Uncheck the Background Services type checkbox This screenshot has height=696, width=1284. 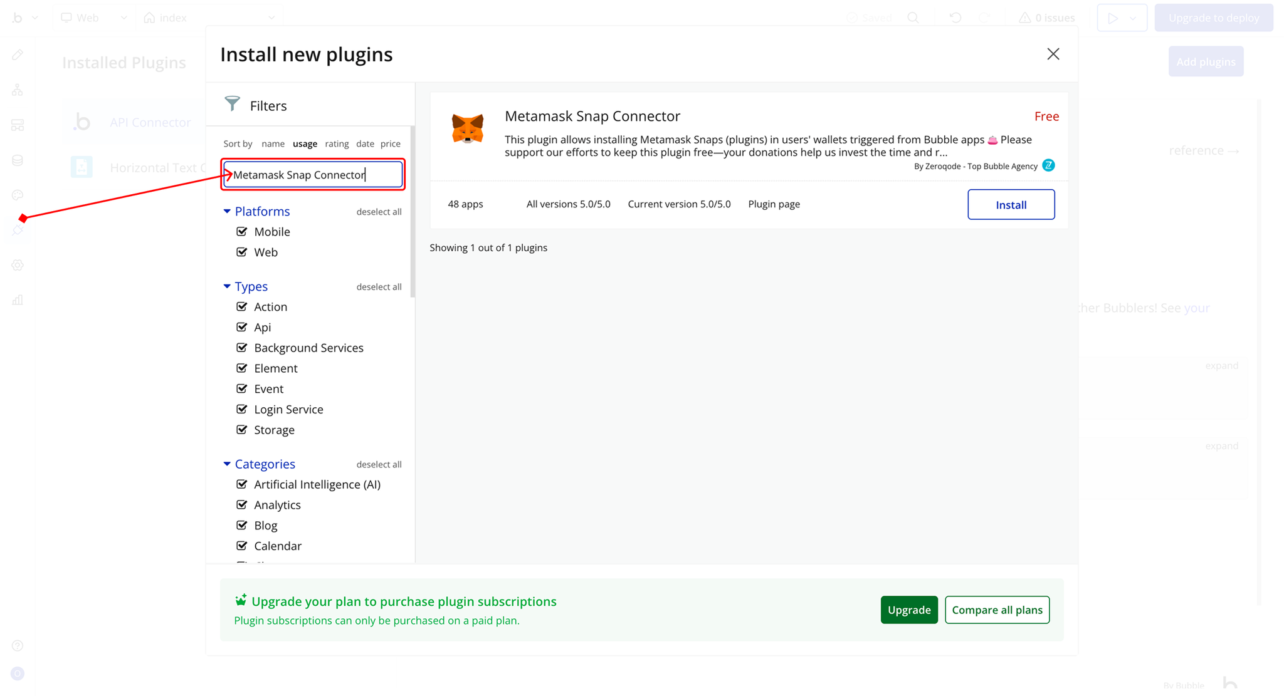click(x=242, y=348)
